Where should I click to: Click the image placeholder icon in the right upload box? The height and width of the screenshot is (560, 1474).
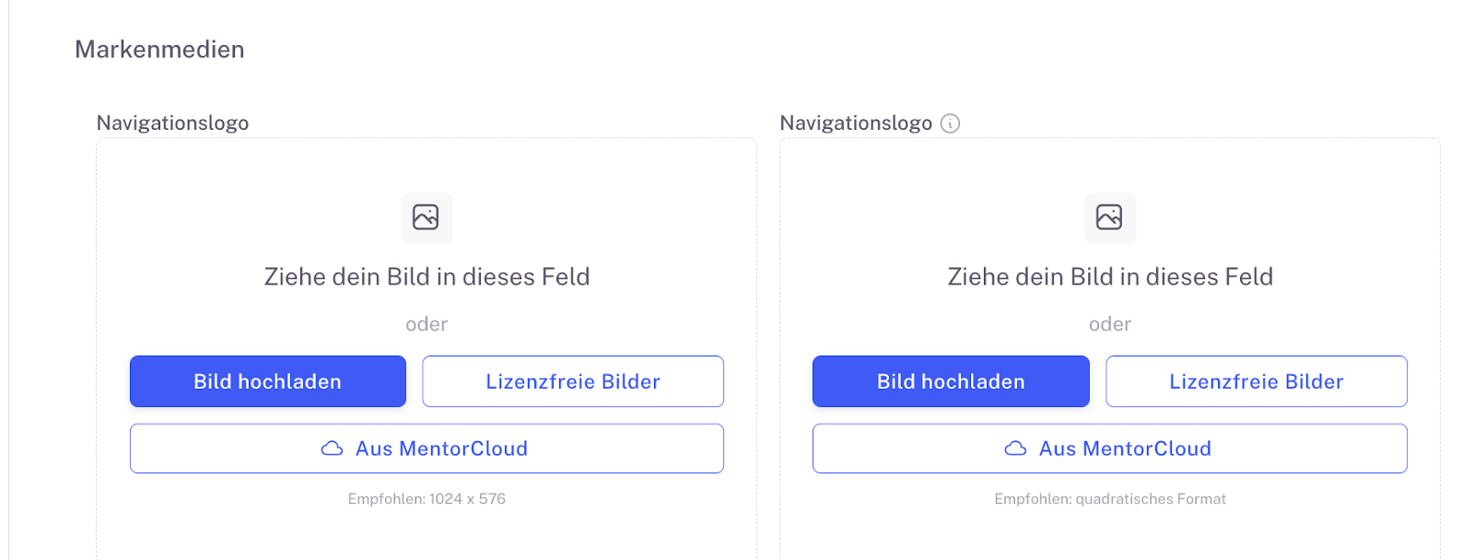(x=1109, y=217)
